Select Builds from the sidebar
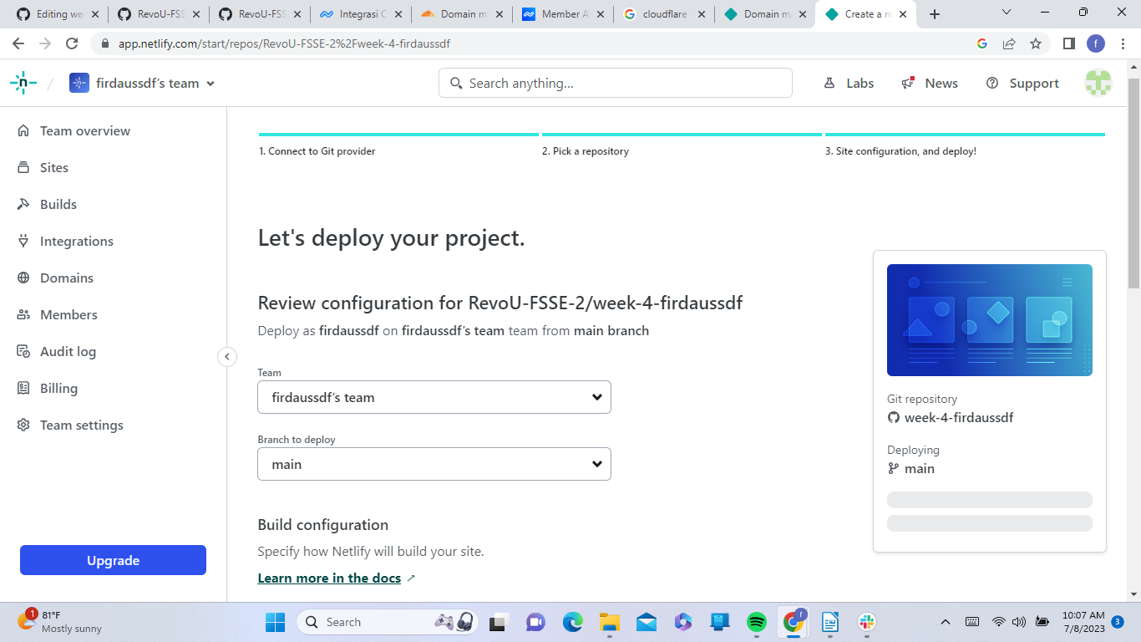The width and height of the screenshot is (1141, 642). [58, 204]
